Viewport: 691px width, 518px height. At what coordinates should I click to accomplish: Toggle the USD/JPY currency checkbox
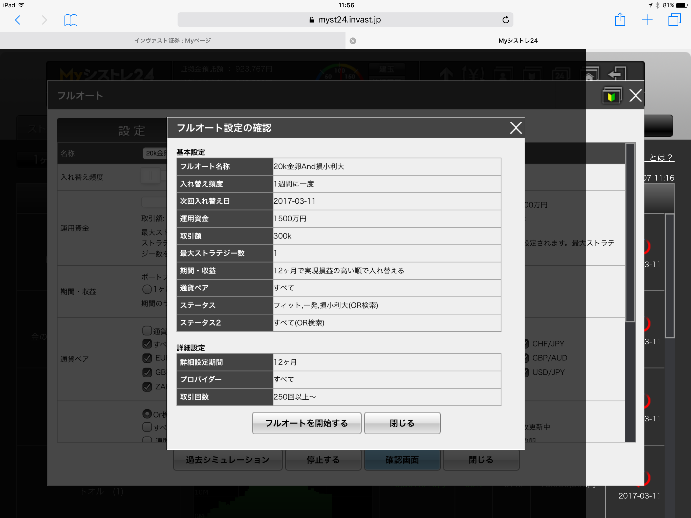pos(527,372)
